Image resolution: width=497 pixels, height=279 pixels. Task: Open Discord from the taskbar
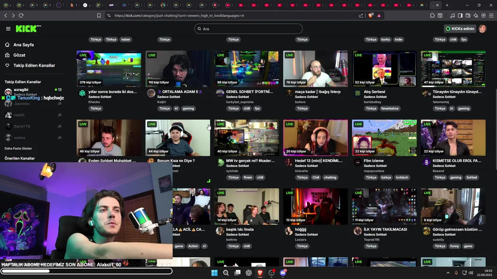(x=283, y=273)
